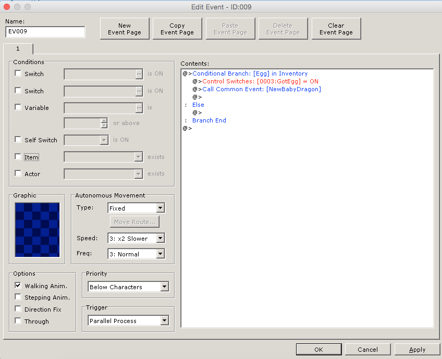Viewport: 442px width, 359px height.
Task: Click Copy Event Page button
Action: pyautogui.click(x=177, y=29)
